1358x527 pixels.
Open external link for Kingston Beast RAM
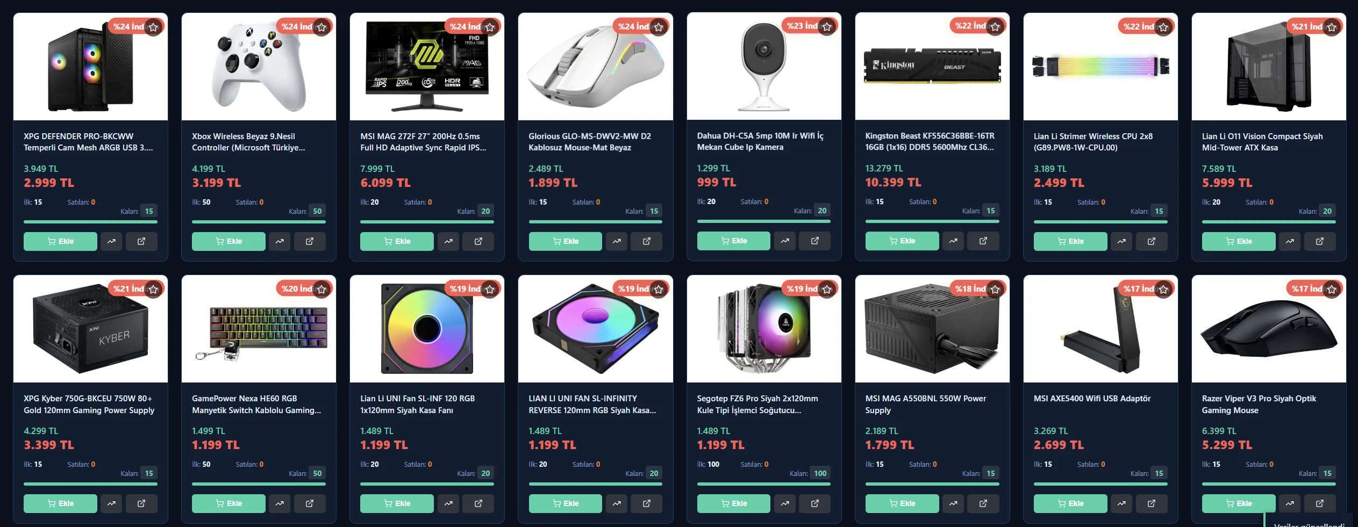pyautogui.click(x=983, y=241)
